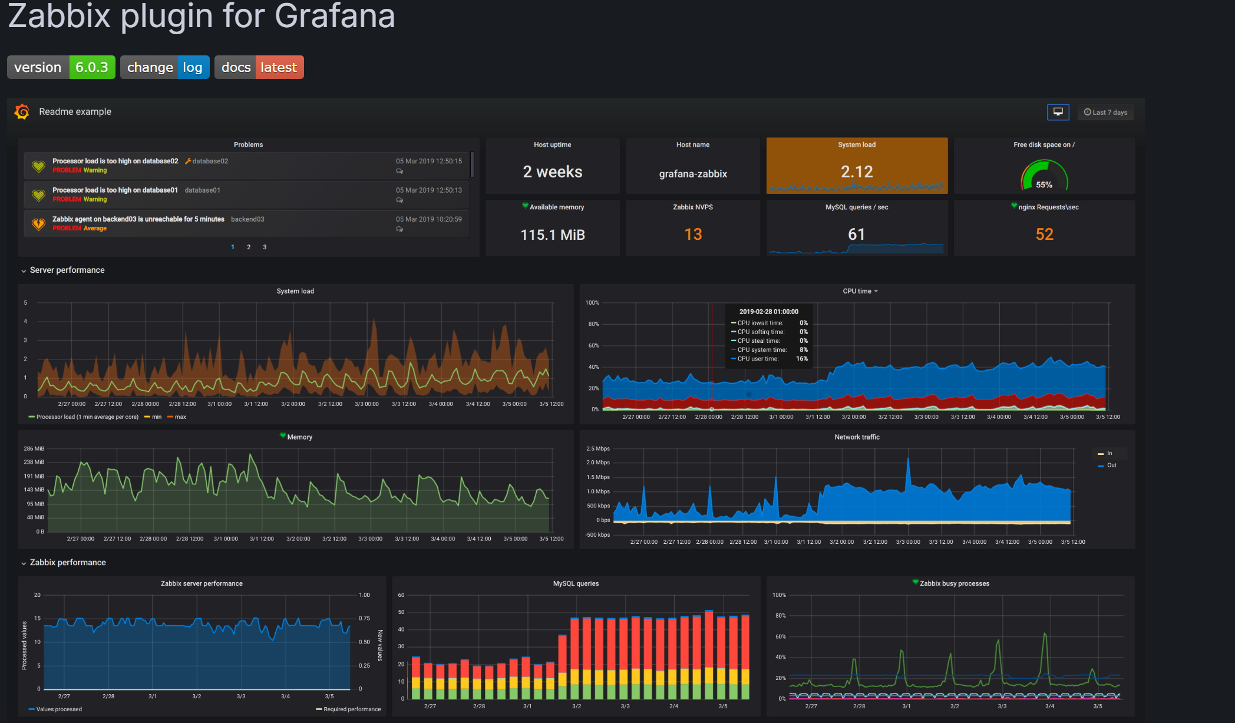The width and height of the screenshot is (1235, 723).
Task: Click the Problems panel scrollbar
Action: 472,164
